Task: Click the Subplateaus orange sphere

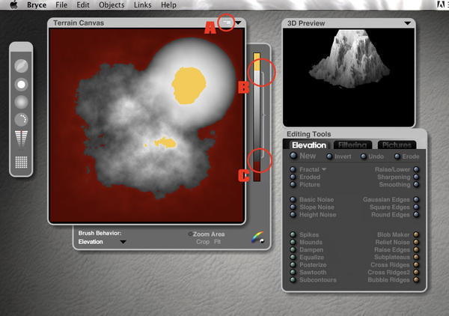Action: click(x=416, y=257)
